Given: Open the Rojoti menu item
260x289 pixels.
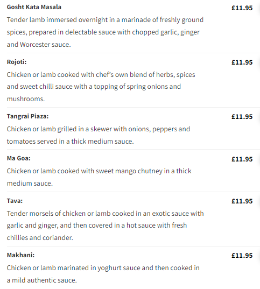Looking at the screenshot, I should coord(17,62).
